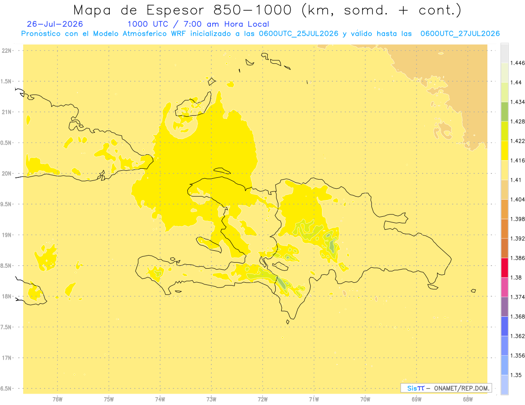Screen dimensions: 525x405
Task: Click the '74W' longitude label
Action: tap(160, 400)
